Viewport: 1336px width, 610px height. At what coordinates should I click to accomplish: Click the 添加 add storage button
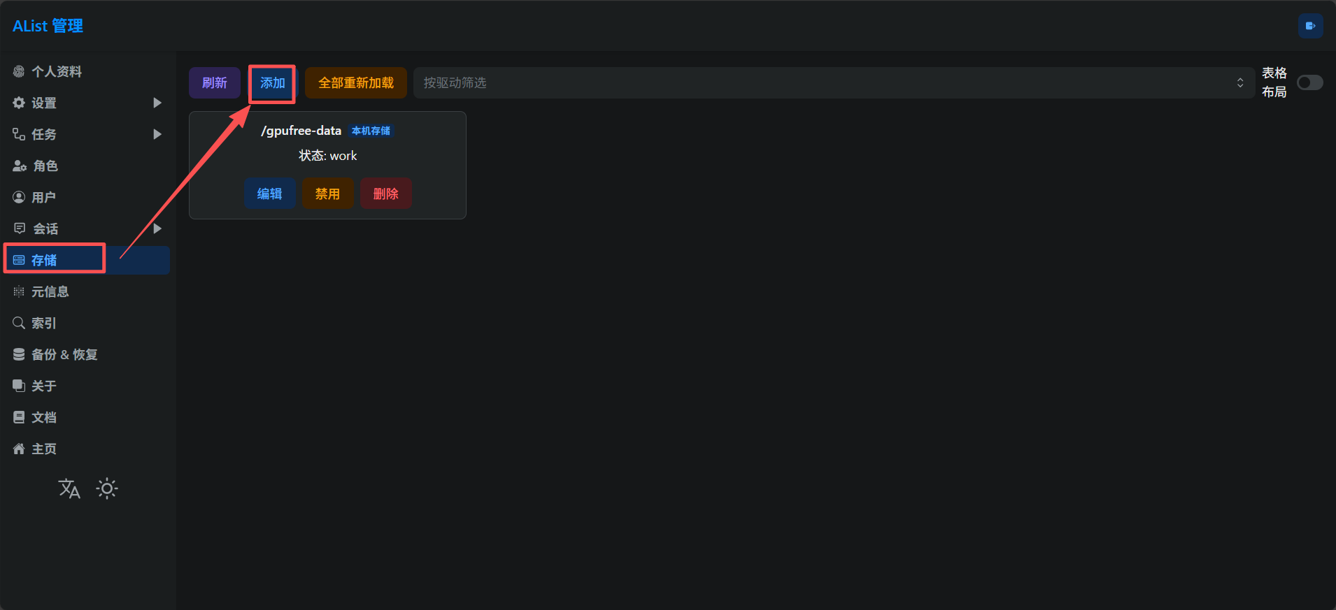(272, 83)
